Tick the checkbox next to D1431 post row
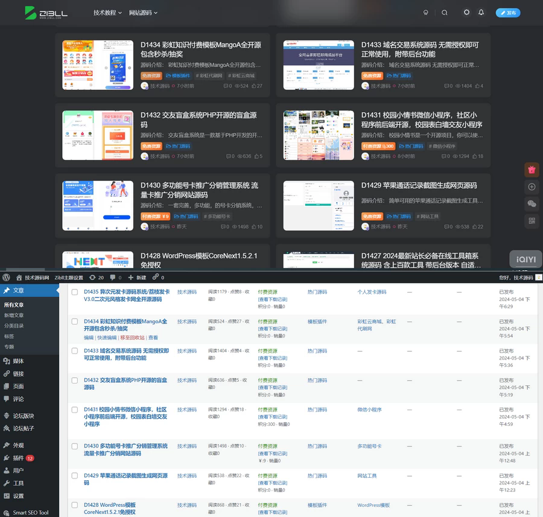 pyautogui.click(x=75, y=410)
